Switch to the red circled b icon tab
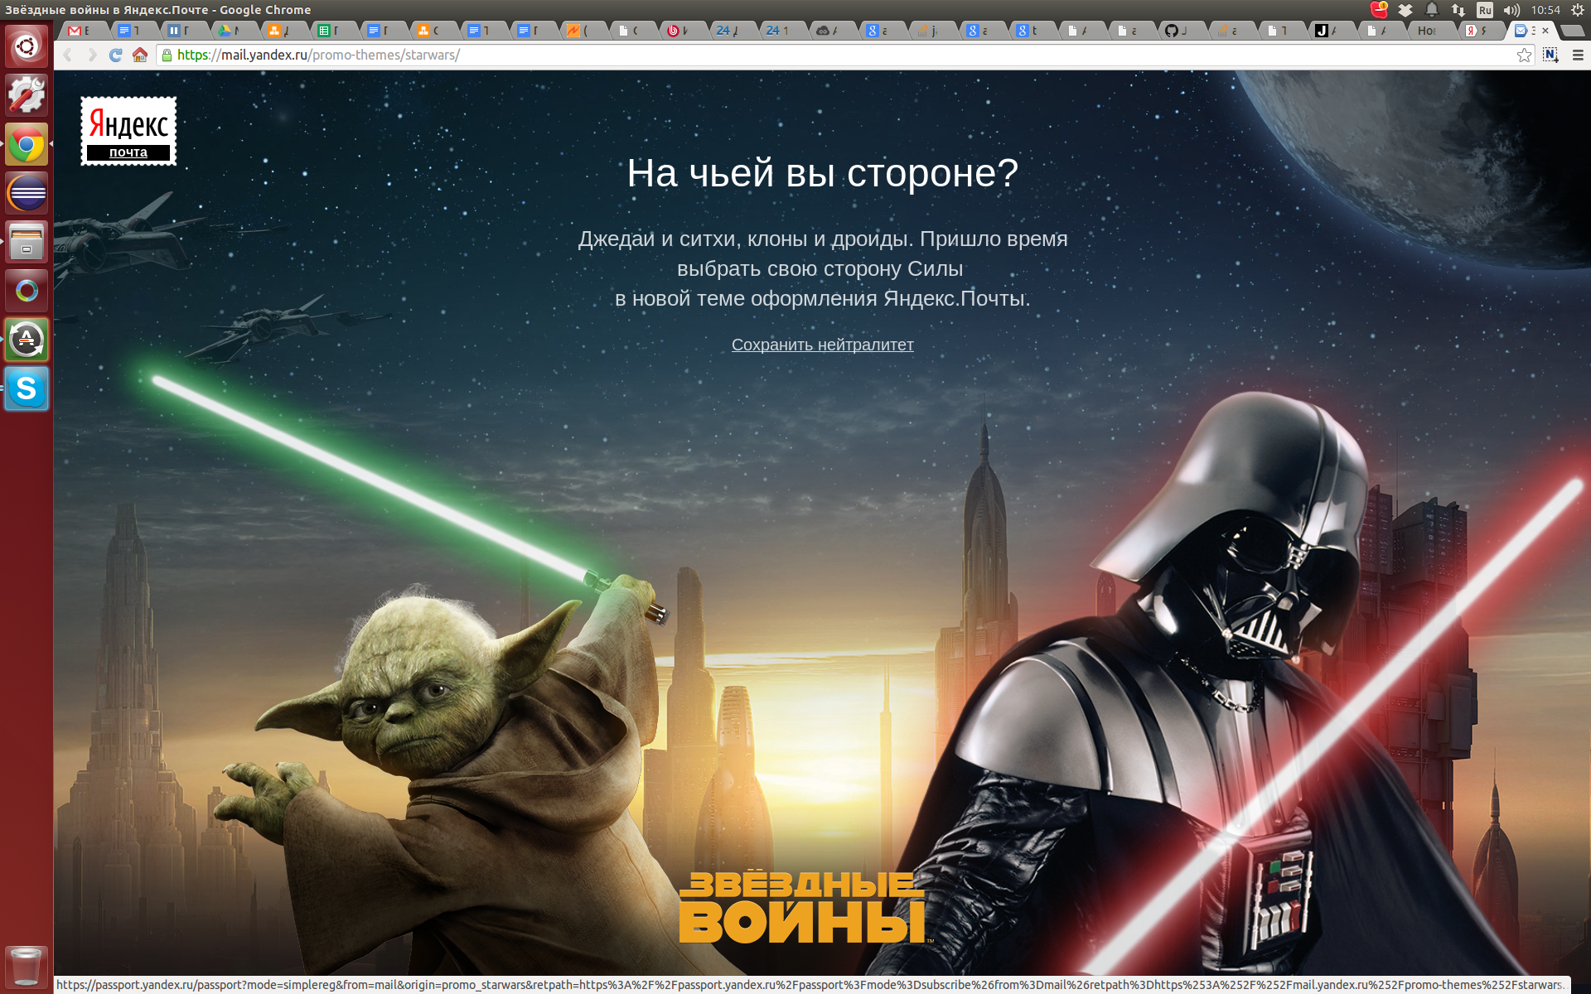Screen dimensions: 1591x994 (x=683, y=31)
